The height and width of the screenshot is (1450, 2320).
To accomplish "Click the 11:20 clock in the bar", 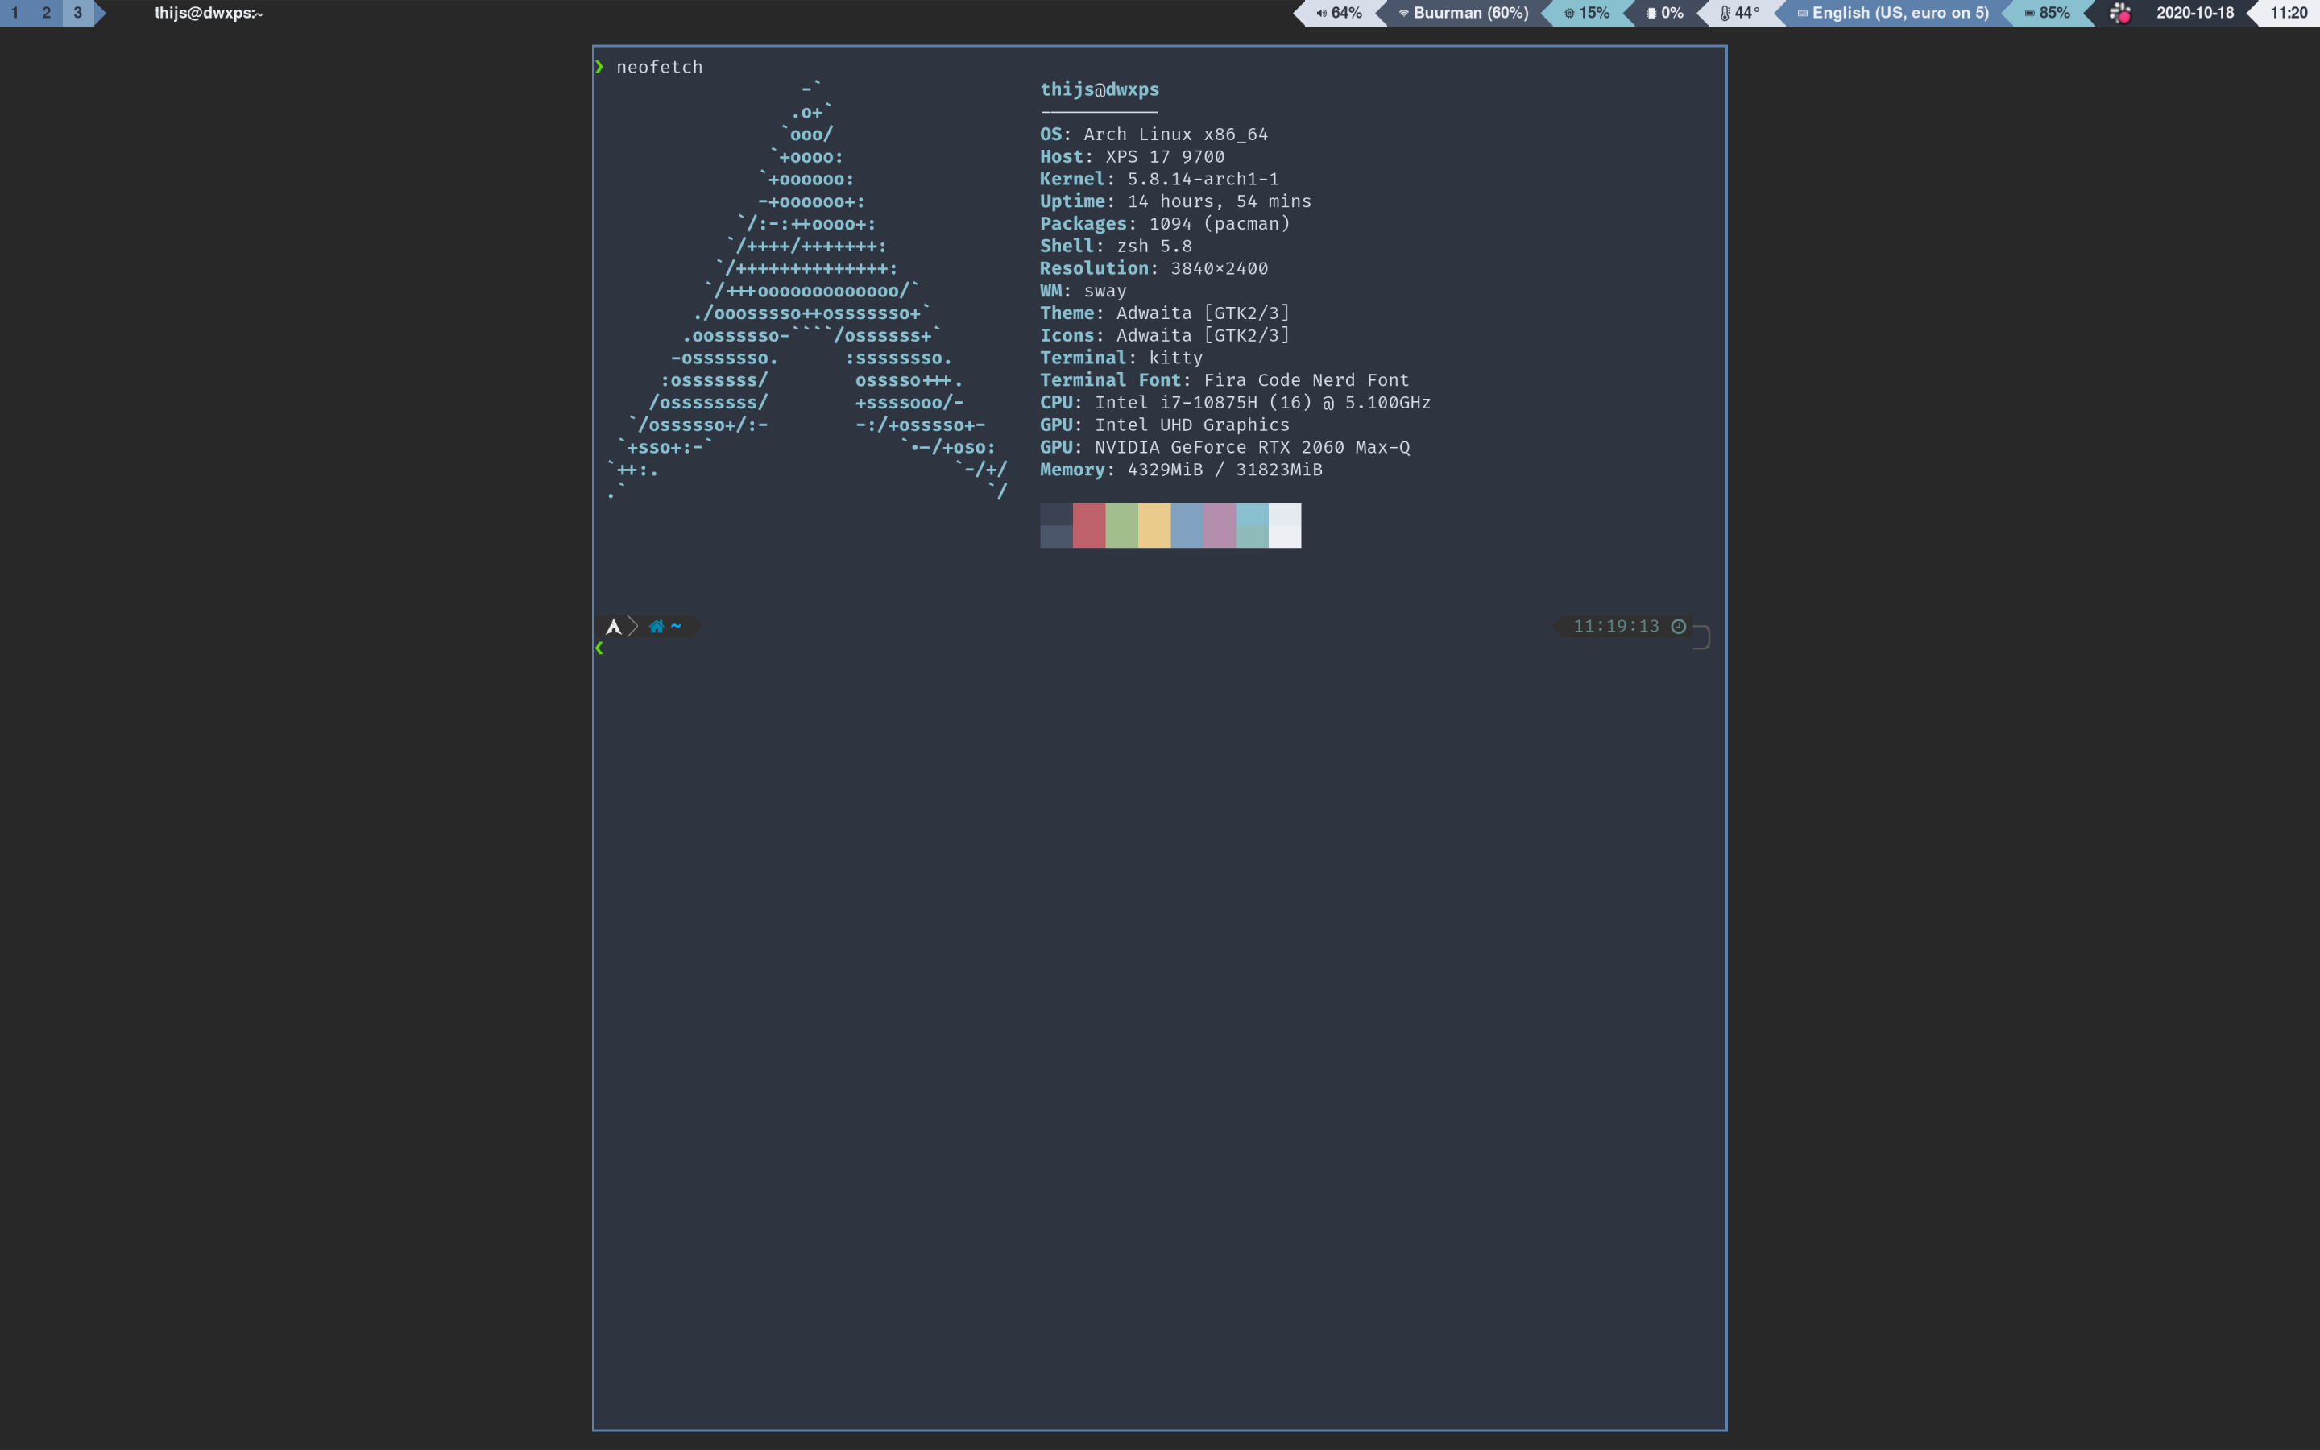I will [2289, 12].
